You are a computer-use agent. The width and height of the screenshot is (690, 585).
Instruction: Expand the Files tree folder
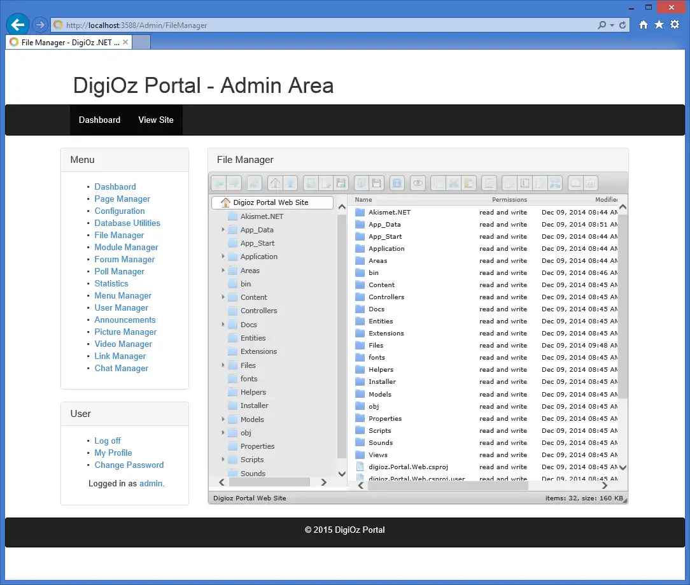coord(223,365)
